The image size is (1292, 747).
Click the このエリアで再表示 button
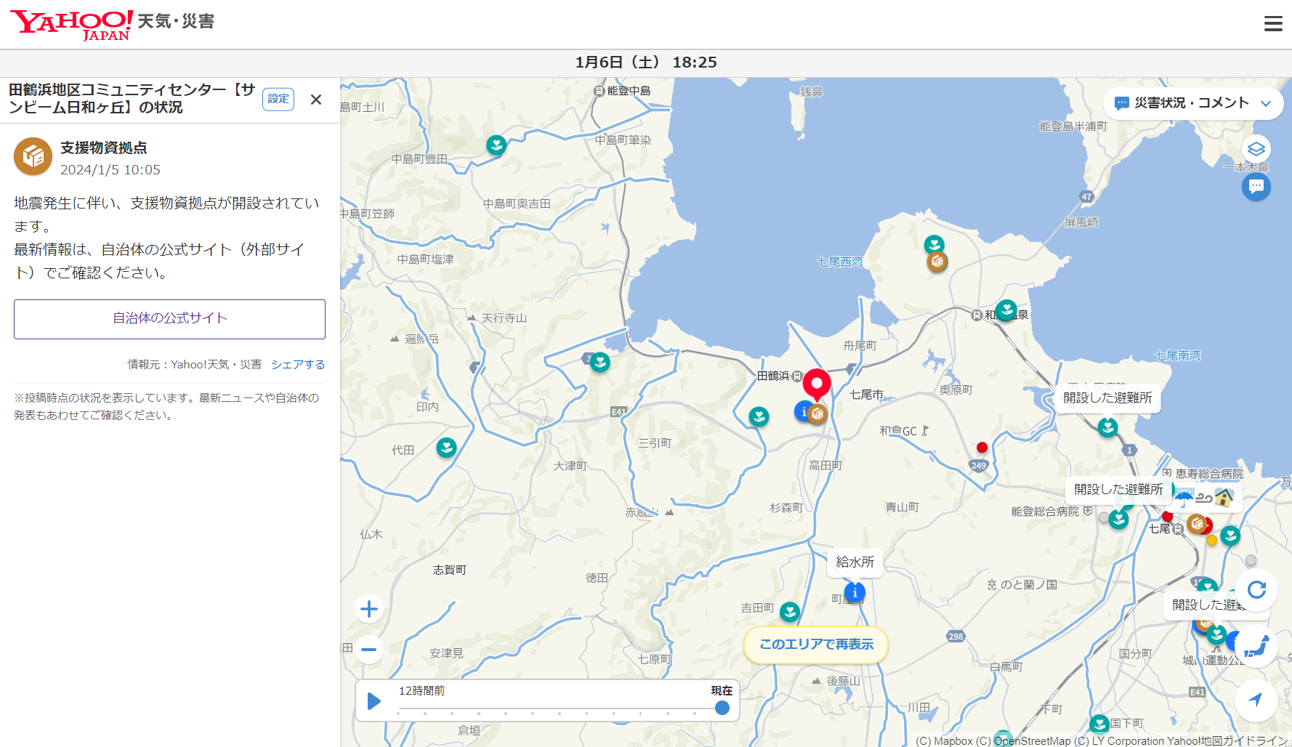816,645
